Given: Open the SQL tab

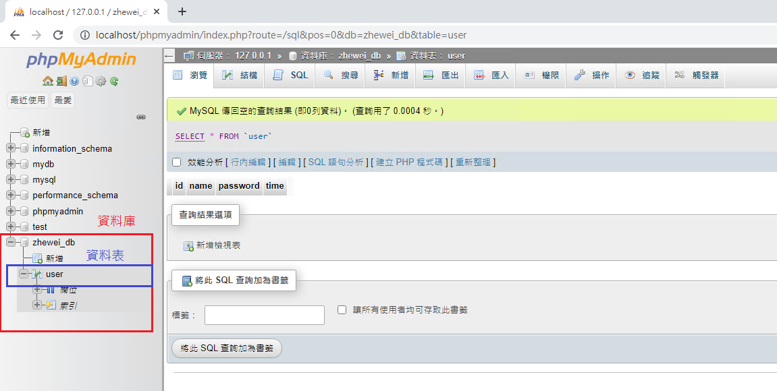Looking at the screenshot, I should pos(290,76).
